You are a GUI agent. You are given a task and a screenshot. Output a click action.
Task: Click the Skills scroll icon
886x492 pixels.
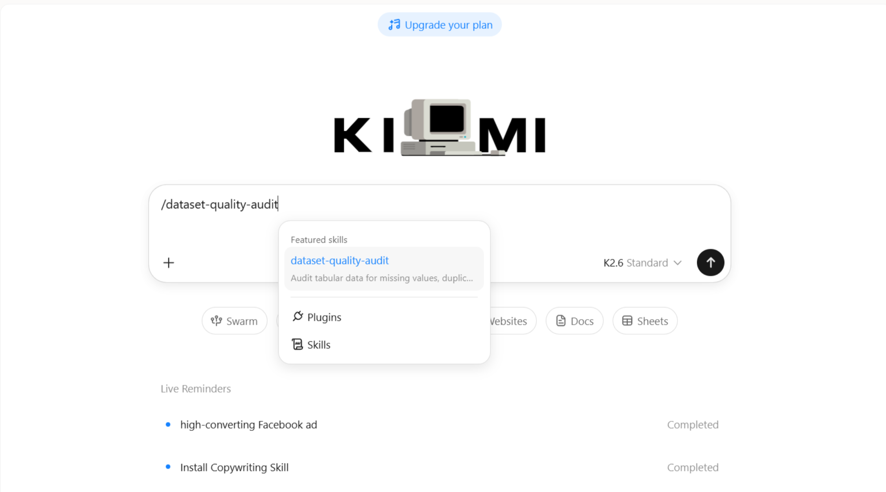point(297,344)
